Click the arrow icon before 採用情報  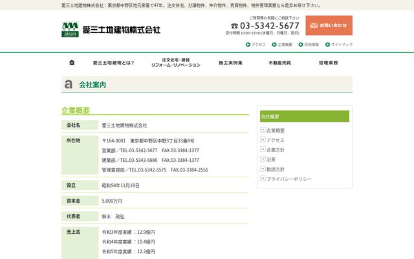tap(301, 45)
